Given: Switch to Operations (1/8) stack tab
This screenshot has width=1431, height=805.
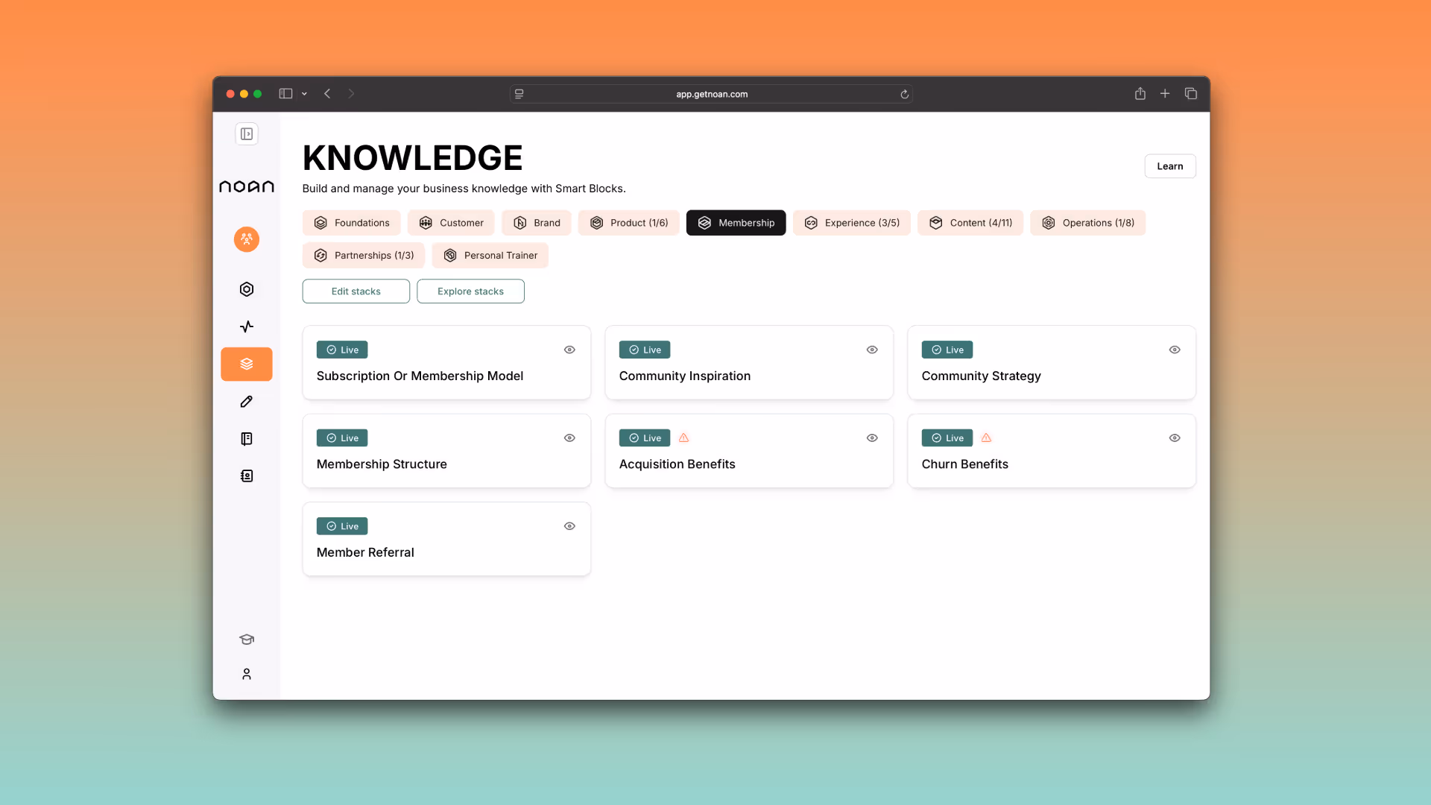Looking at the screenshot, I should pyautogui.click(x=1087, y=223).
